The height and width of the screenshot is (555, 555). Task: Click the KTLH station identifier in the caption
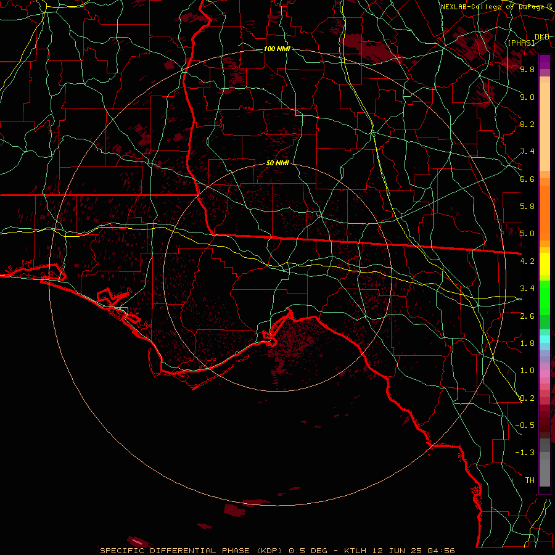click(356, 551)
